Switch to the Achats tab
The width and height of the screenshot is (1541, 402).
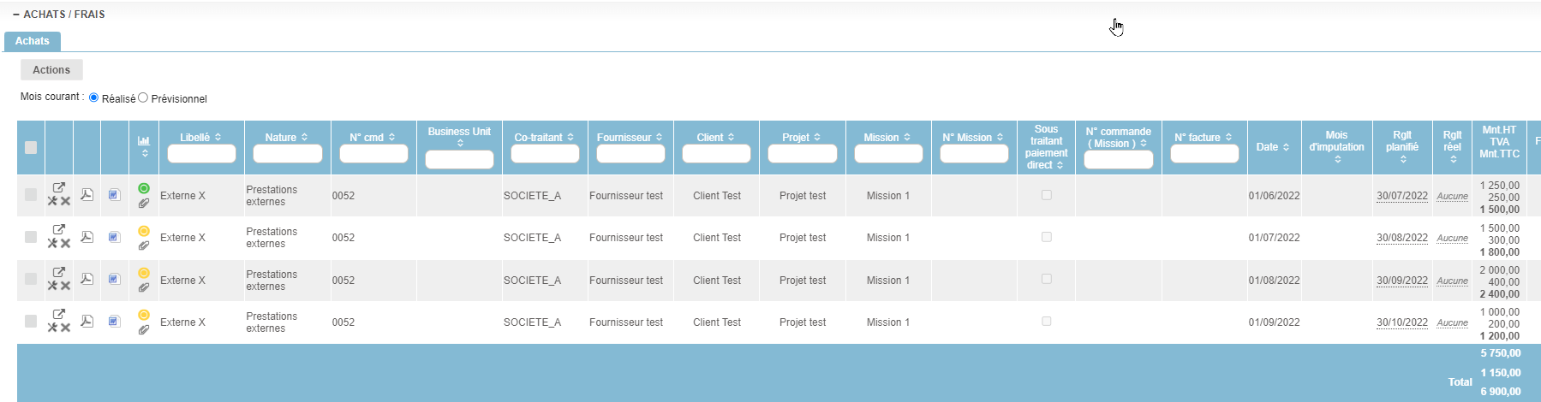click(32, 41)
